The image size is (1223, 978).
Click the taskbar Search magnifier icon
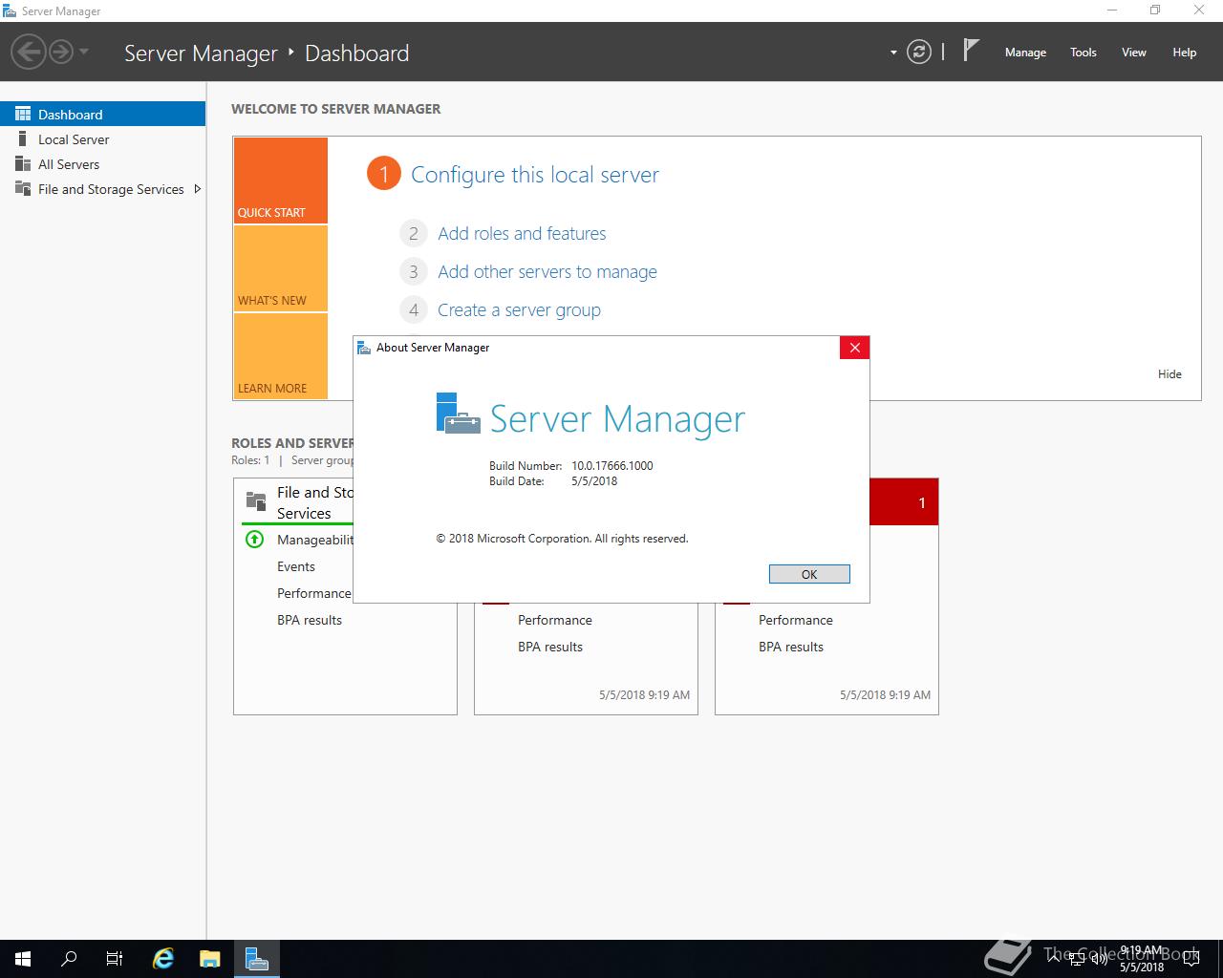tap(69, 958)
